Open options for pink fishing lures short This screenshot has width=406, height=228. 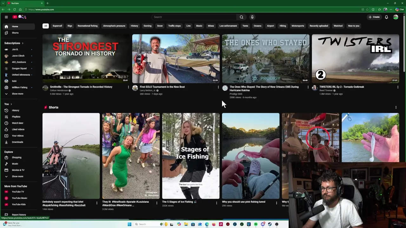[x=277, y=203]
